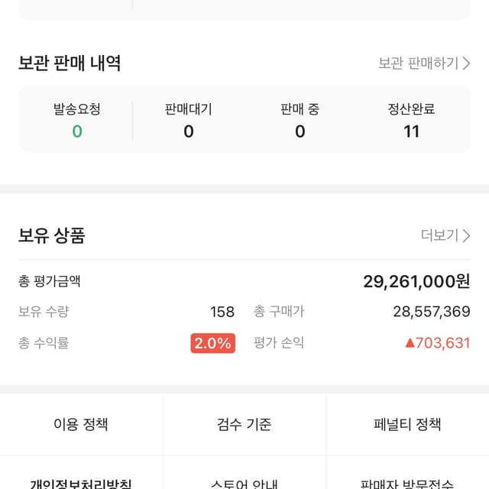
Task: Open the 검수 기준 page
Action: tap(244, 425)
